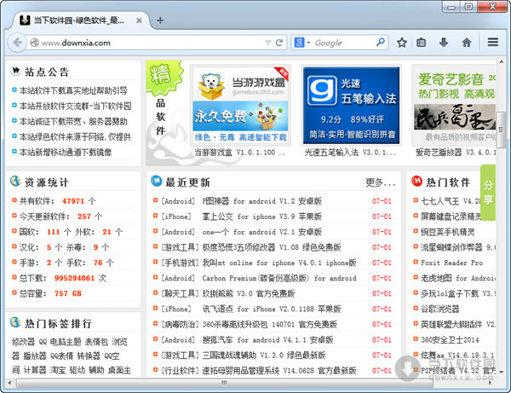The width and height of the screenshot is (511, 393).
Task: Click hot software 谷歌浏览器
Action: tap(440, 309)
